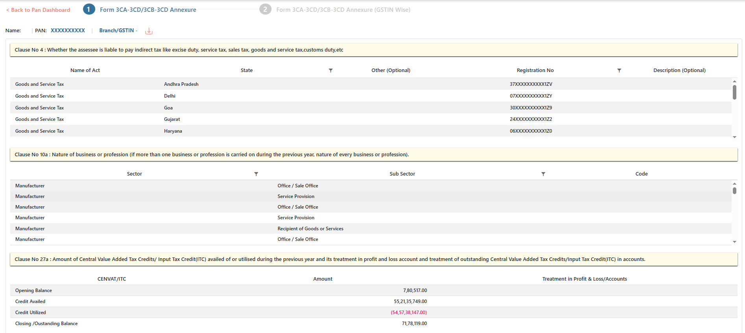Select the Opening Balance row label

pos(33,290)
